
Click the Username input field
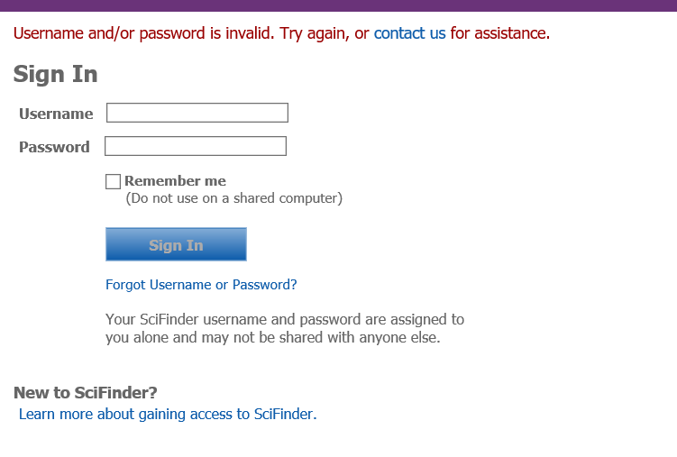pos(197,113)
